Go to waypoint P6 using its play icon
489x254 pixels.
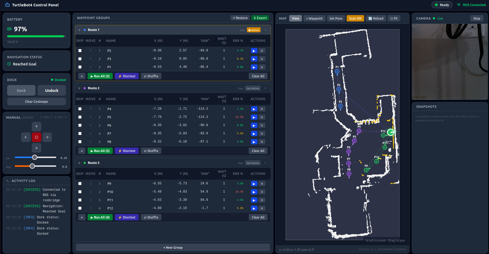point(254,126)
